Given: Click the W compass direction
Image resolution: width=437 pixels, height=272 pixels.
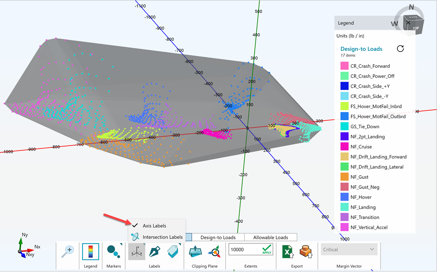Looking at the screenshot, I should [394, 24].
